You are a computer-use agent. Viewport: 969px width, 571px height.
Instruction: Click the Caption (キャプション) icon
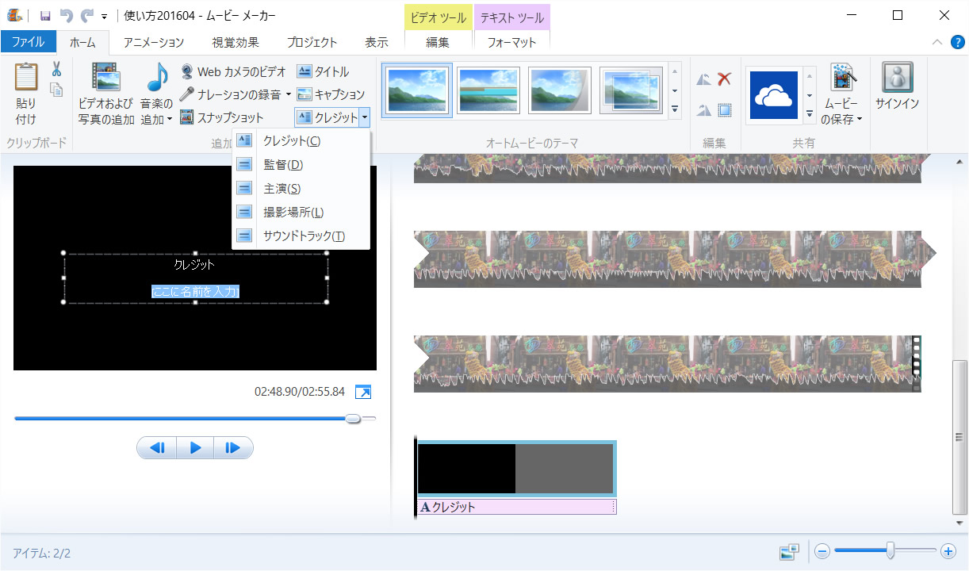[x=304, y=95]
